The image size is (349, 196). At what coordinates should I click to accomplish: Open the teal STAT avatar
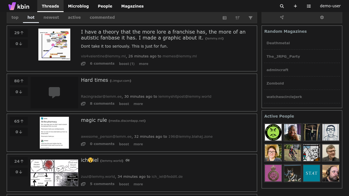click(311, 173)
